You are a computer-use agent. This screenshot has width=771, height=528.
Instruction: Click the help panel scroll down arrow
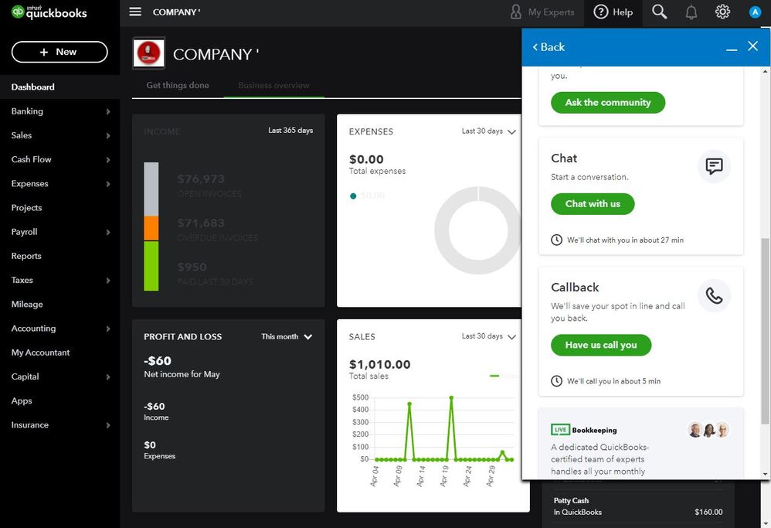pyautogui.click(x=765, y=475)
